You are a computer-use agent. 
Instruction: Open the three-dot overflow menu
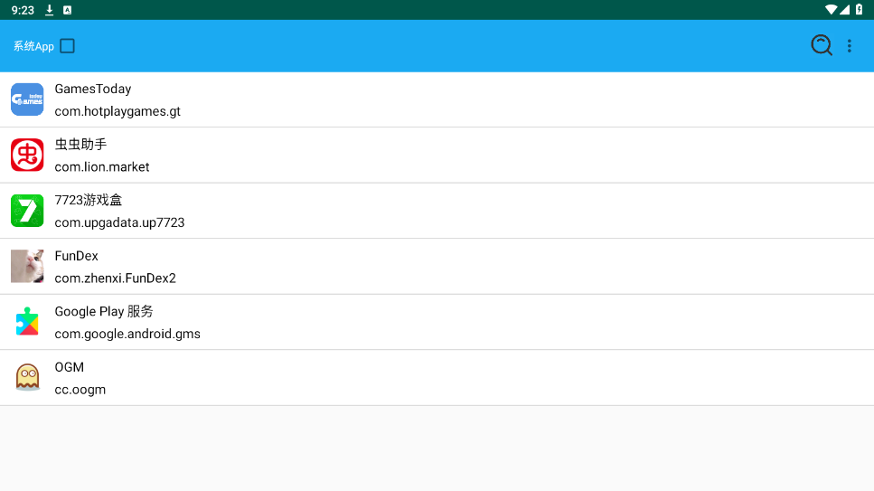click(x=849, y=46)
